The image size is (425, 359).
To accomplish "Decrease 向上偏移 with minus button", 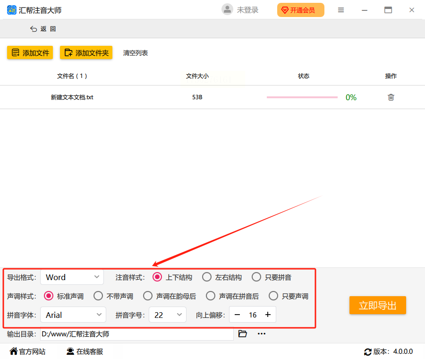I will 237,315.
